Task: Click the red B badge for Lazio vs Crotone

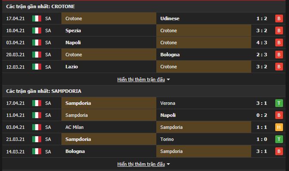Action: click(279, 67)
